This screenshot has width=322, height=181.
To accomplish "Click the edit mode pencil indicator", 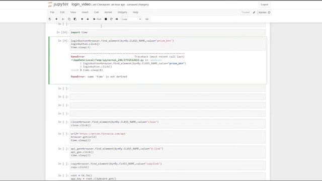I will tap(254, 13).
